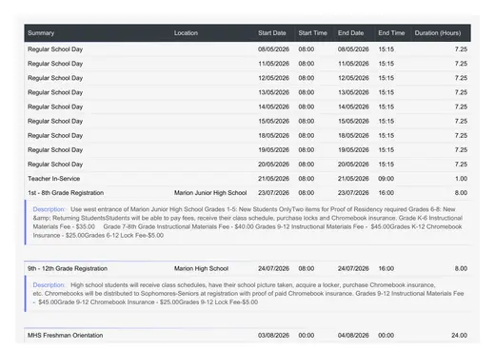The image size is (495, 350).
Task: Select the Regular School Day row dated 08/05/2026
Action: tap(247, 49)
